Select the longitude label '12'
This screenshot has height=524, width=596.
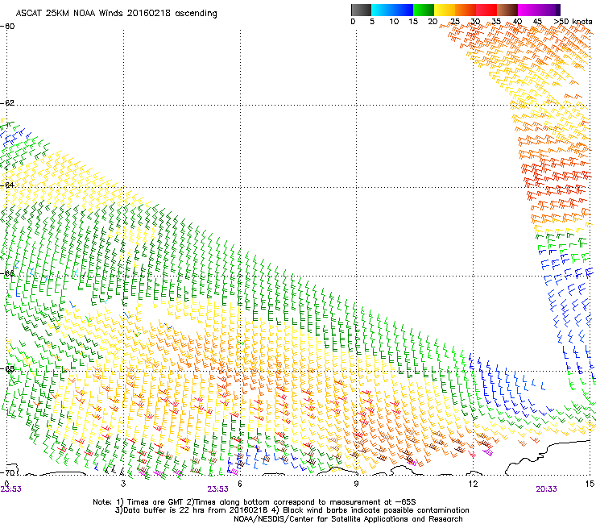473,484
